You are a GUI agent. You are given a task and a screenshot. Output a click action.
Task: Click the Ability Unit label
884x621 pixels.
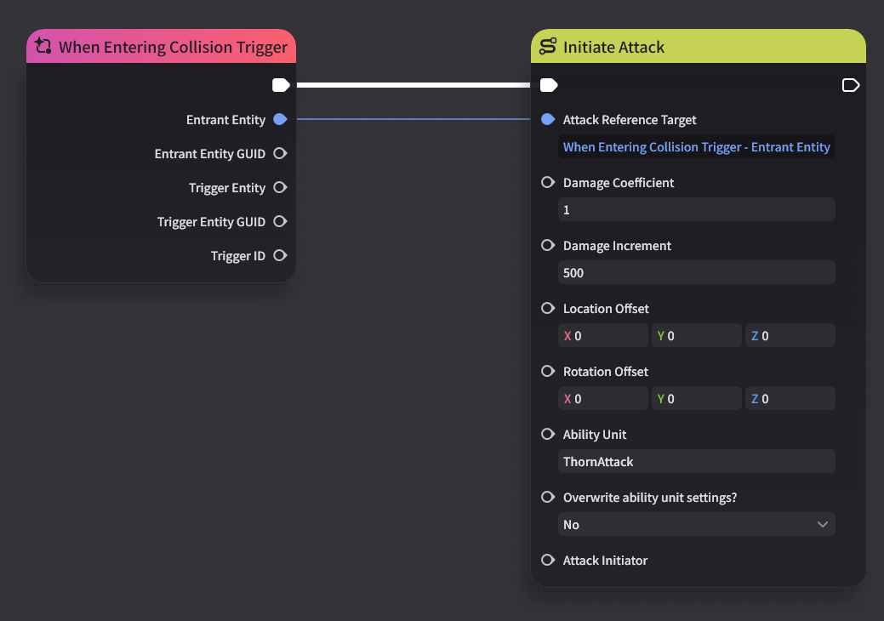[594, 435]
